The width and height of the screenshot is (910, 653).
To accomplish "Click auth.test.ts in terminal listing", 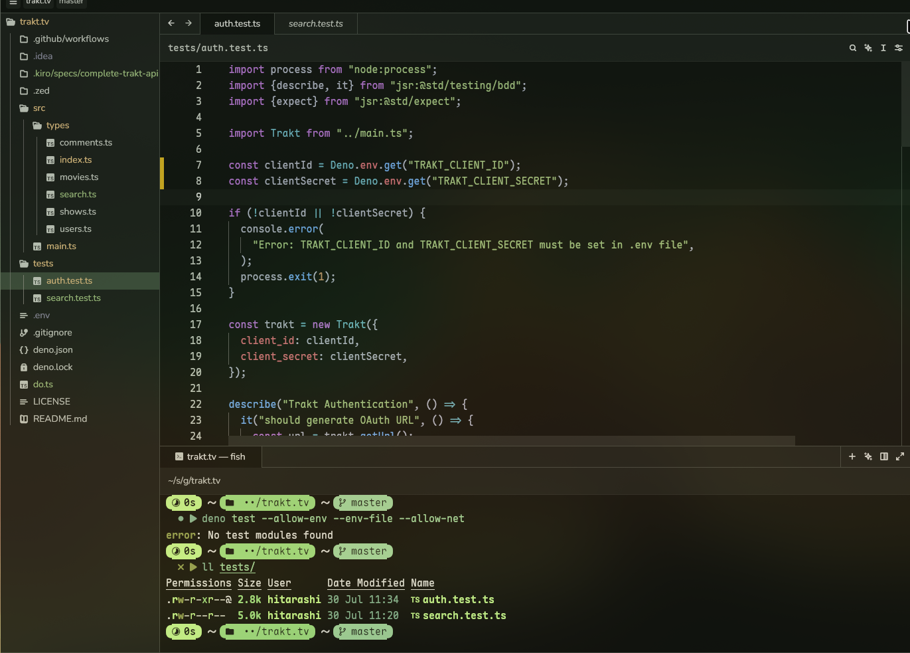I will [x=459, y=600].
